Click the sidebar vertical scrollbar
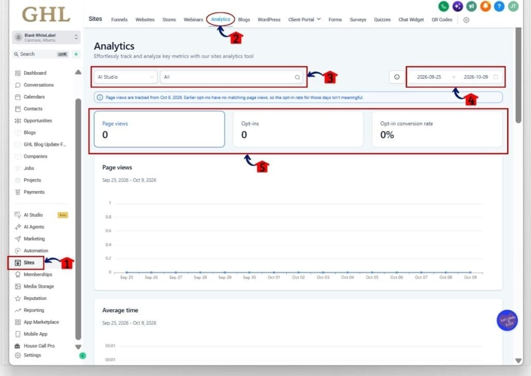The width and height of the screenshot is (531, 376). (78, 219)
